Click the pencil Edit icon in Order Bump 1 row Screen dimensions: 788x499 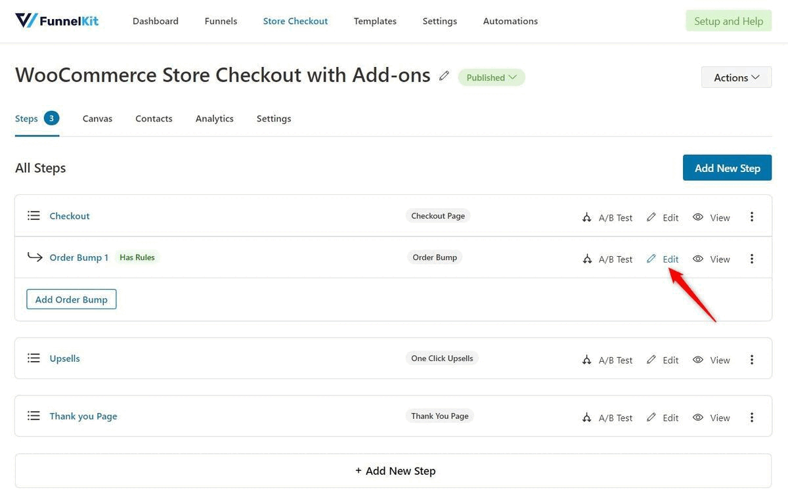click(651, 258)
